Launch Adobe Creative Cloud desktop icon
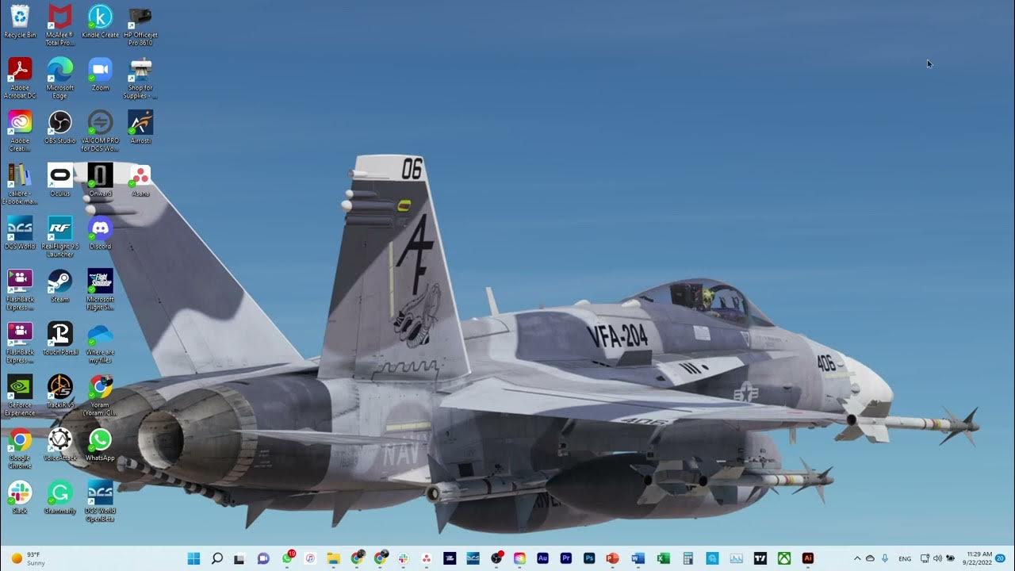Screen dimensions: 1015x571 (20, 131)
